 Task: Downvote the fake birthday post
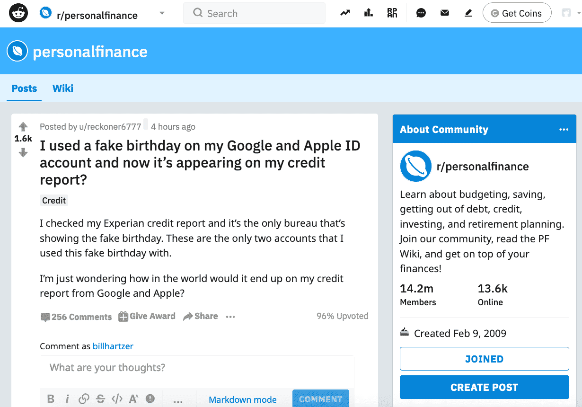[x=23, y=152]
